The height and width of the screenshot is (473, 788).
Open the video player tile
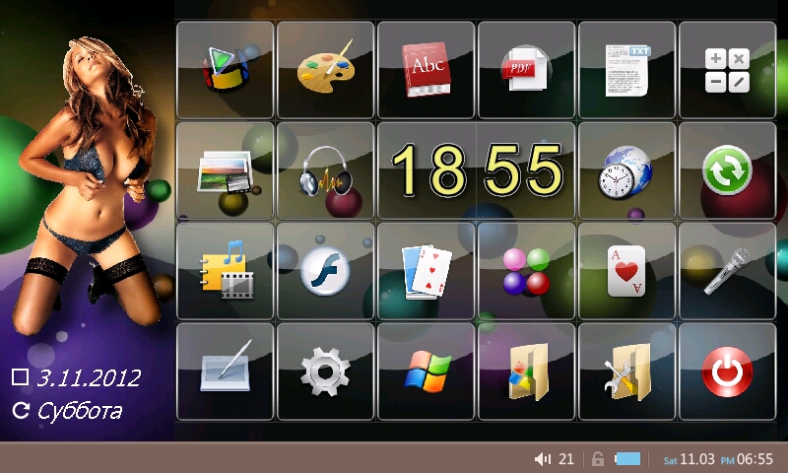click(225, 70)
